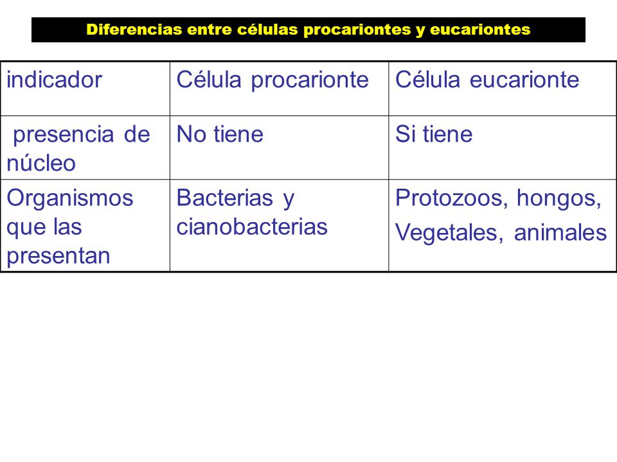
Task: Click the word 'Bacterias' in middle column
Action: 224,198
